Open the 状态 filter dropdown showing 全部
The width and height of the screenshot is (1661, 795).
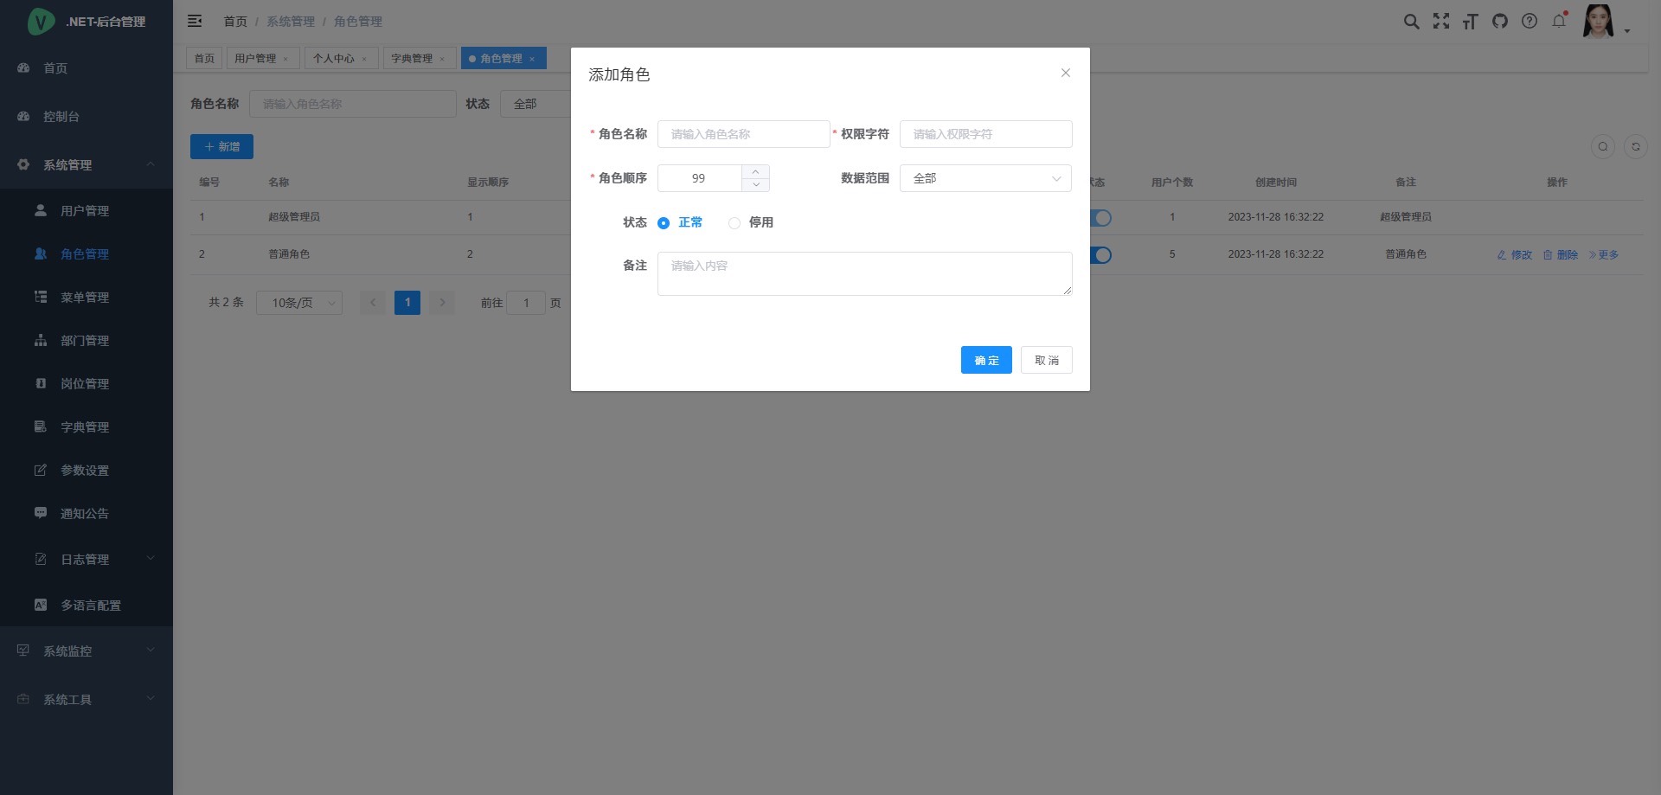(x=535, y=104)
